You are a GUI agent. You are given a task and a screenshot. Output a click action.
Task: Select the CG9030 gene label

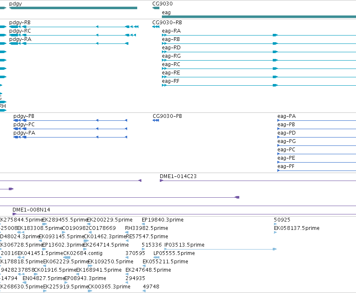[162, 4]
